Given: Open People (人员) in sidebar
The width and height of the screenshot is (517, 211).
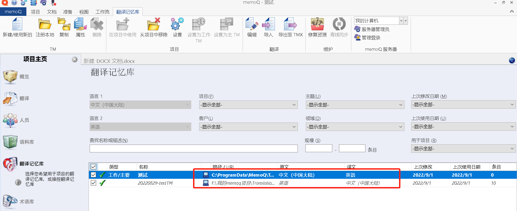Looking at the screenshot, I should coord(16,120).
